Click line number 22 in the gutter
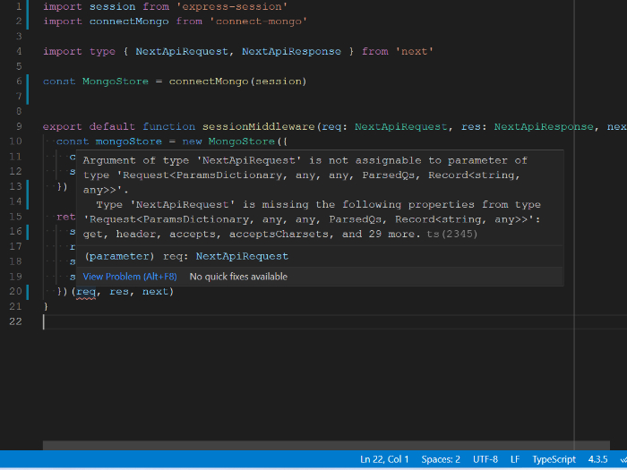Image resolution: width=627 pixels, height=470 pixels. (x=15, y=321)
